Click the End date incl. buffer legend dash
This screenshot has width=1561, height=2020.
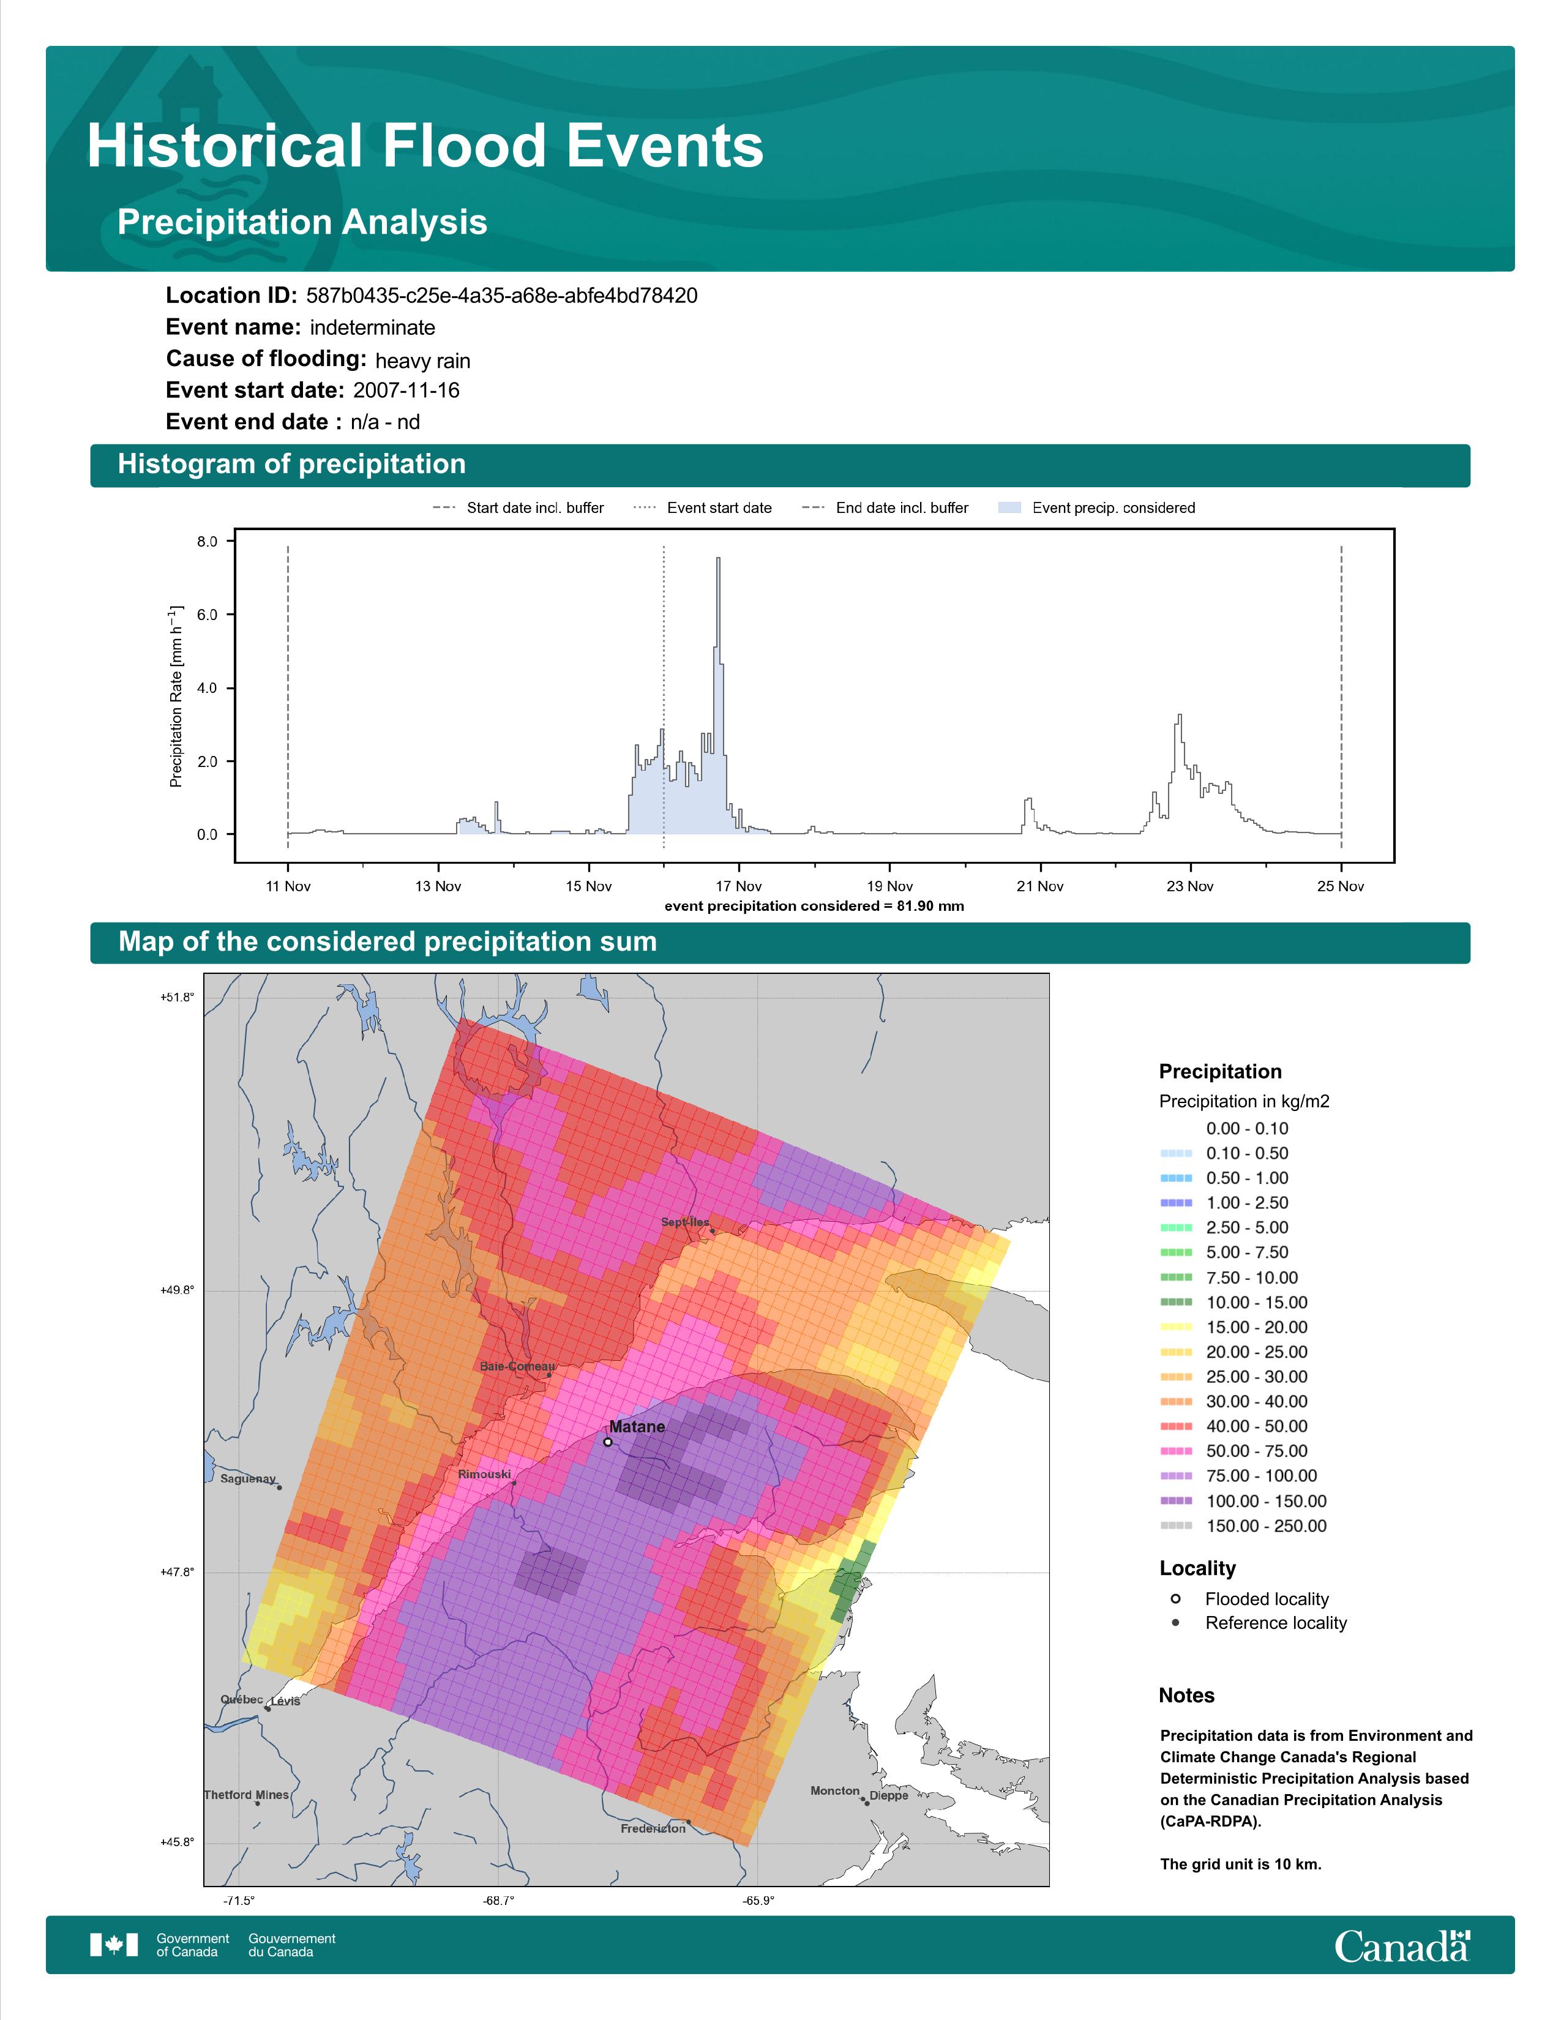point(813,508)
